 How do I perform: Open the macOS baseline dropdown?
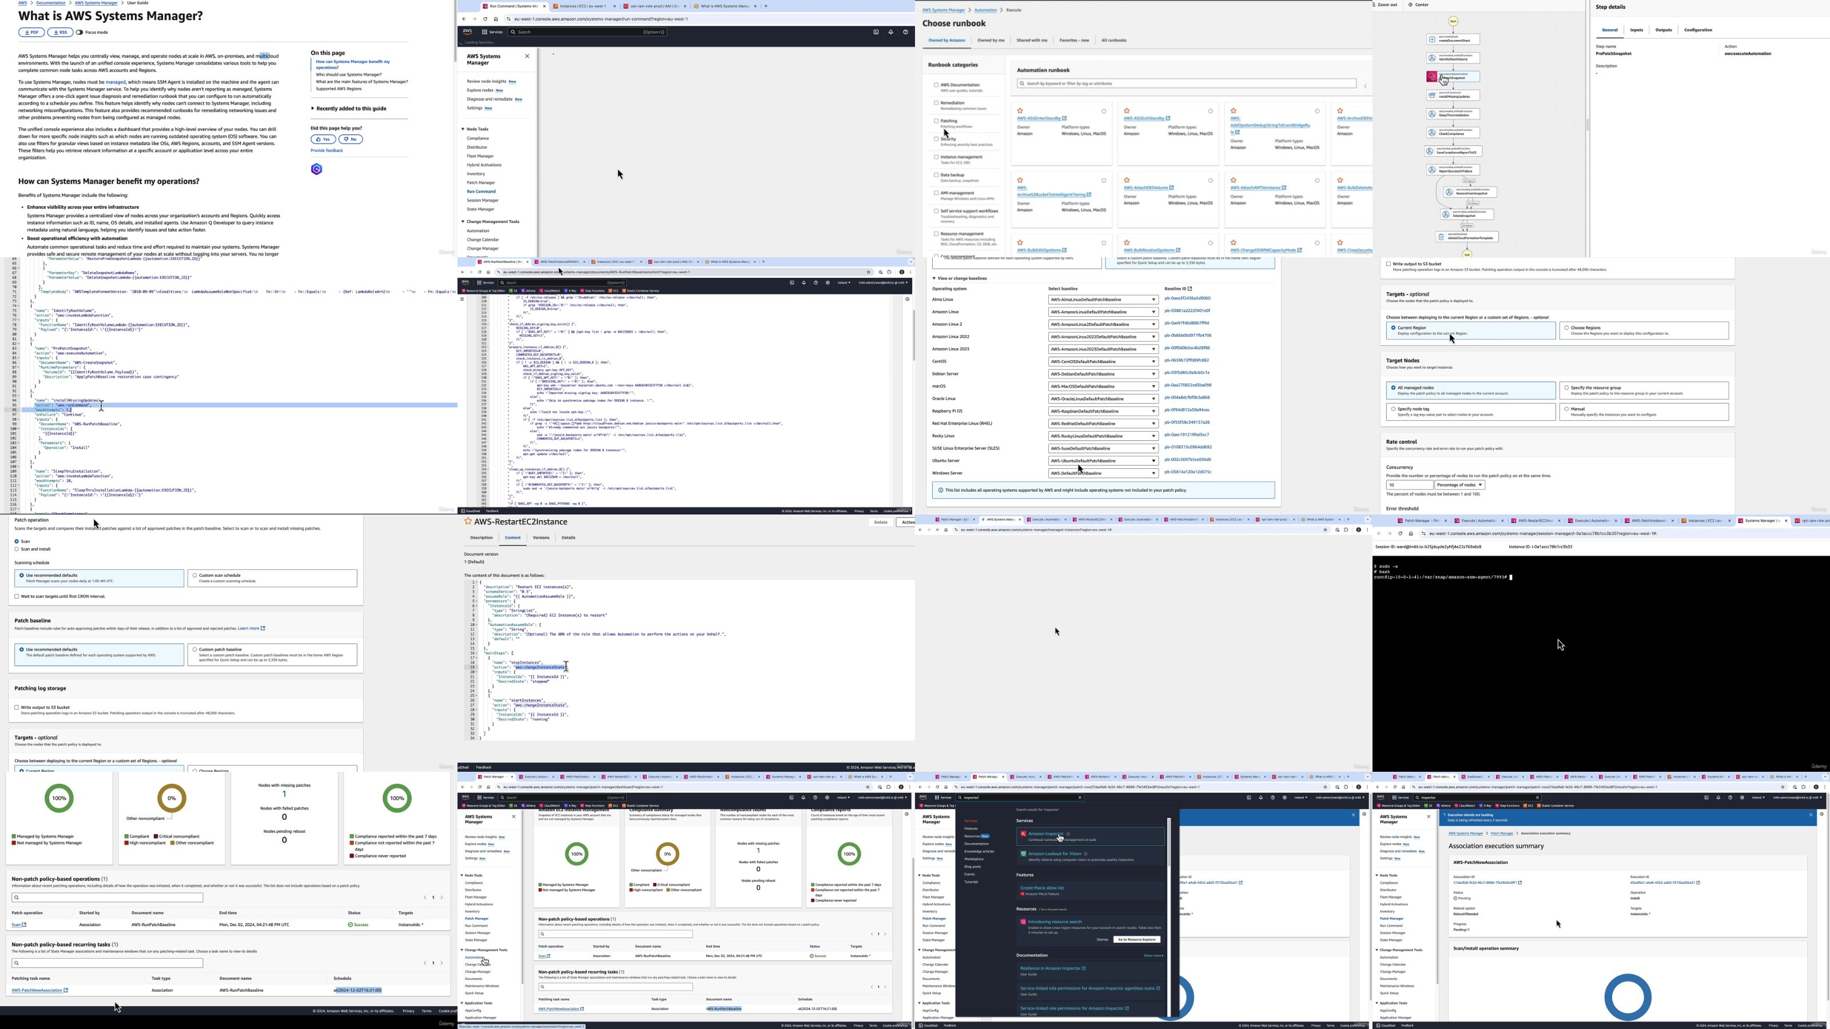pyautogui.click(x=1103, y=386)
